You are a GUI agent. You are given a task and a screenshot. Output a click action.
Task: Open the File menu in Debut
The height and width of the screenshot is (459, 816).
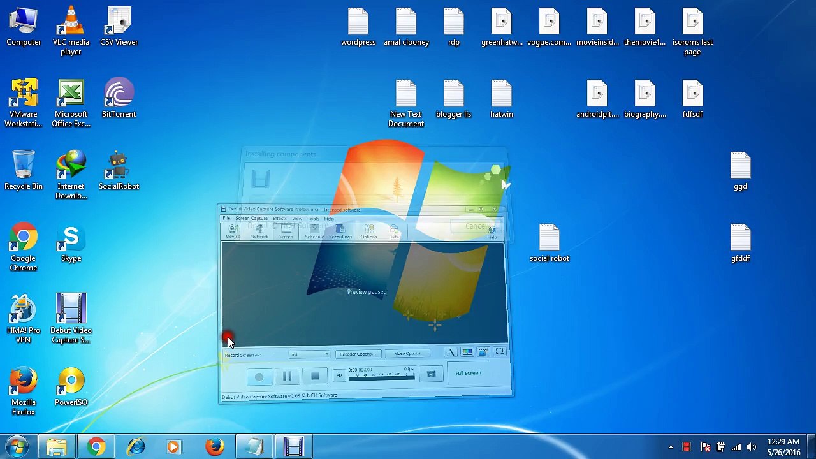click(226, 218)
